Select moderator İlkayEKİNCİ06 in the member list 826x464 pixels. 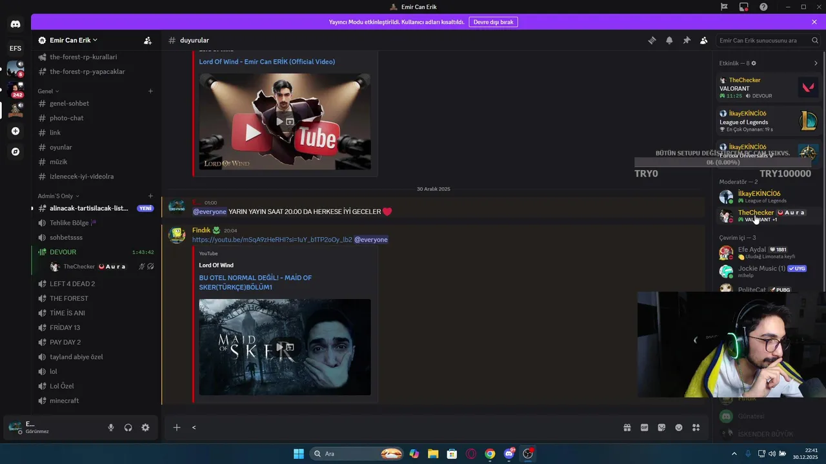click(x=769, y=197)
